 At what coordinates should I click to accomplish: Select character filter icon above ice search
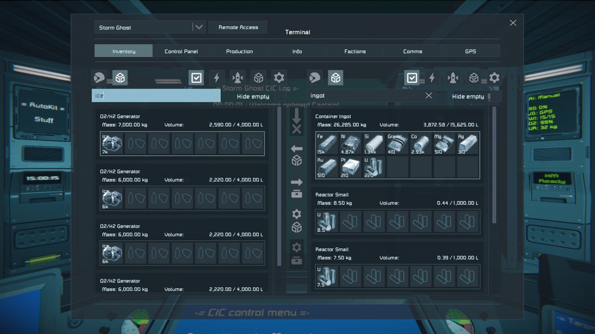[x=99, y=77]
